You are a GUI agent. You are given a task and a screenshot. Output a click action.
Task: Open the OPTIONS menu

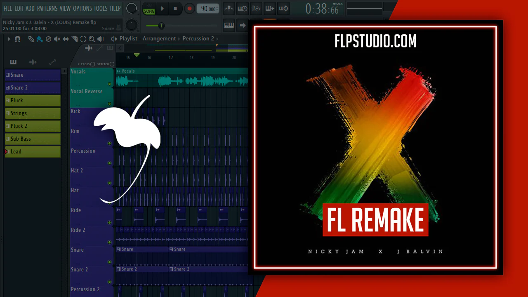[82, 8]
